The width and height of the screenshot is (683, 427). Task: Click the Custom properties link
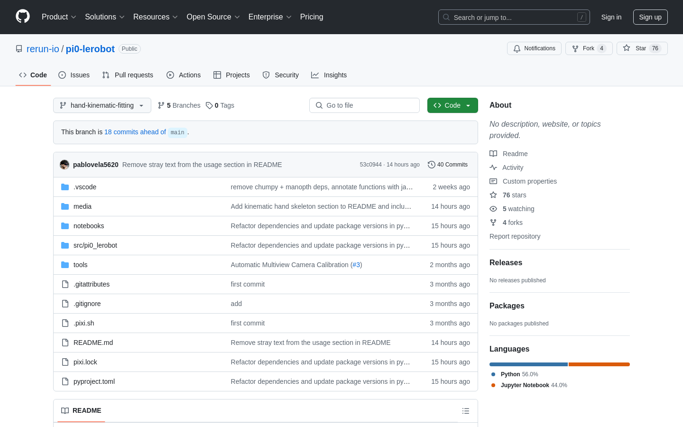[530, 181]
